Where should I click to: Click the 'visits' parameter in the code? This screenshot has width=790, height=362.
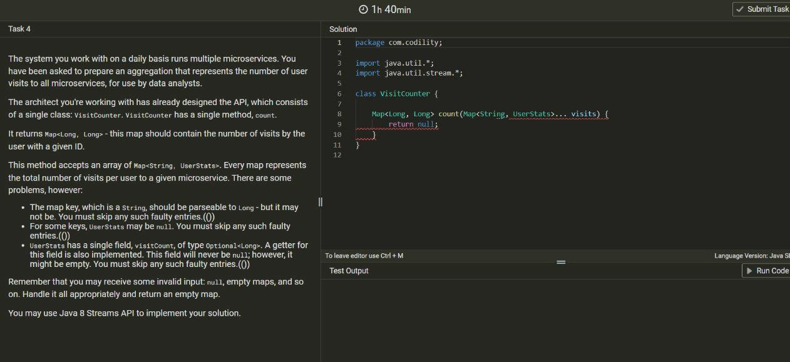point(583,114)
